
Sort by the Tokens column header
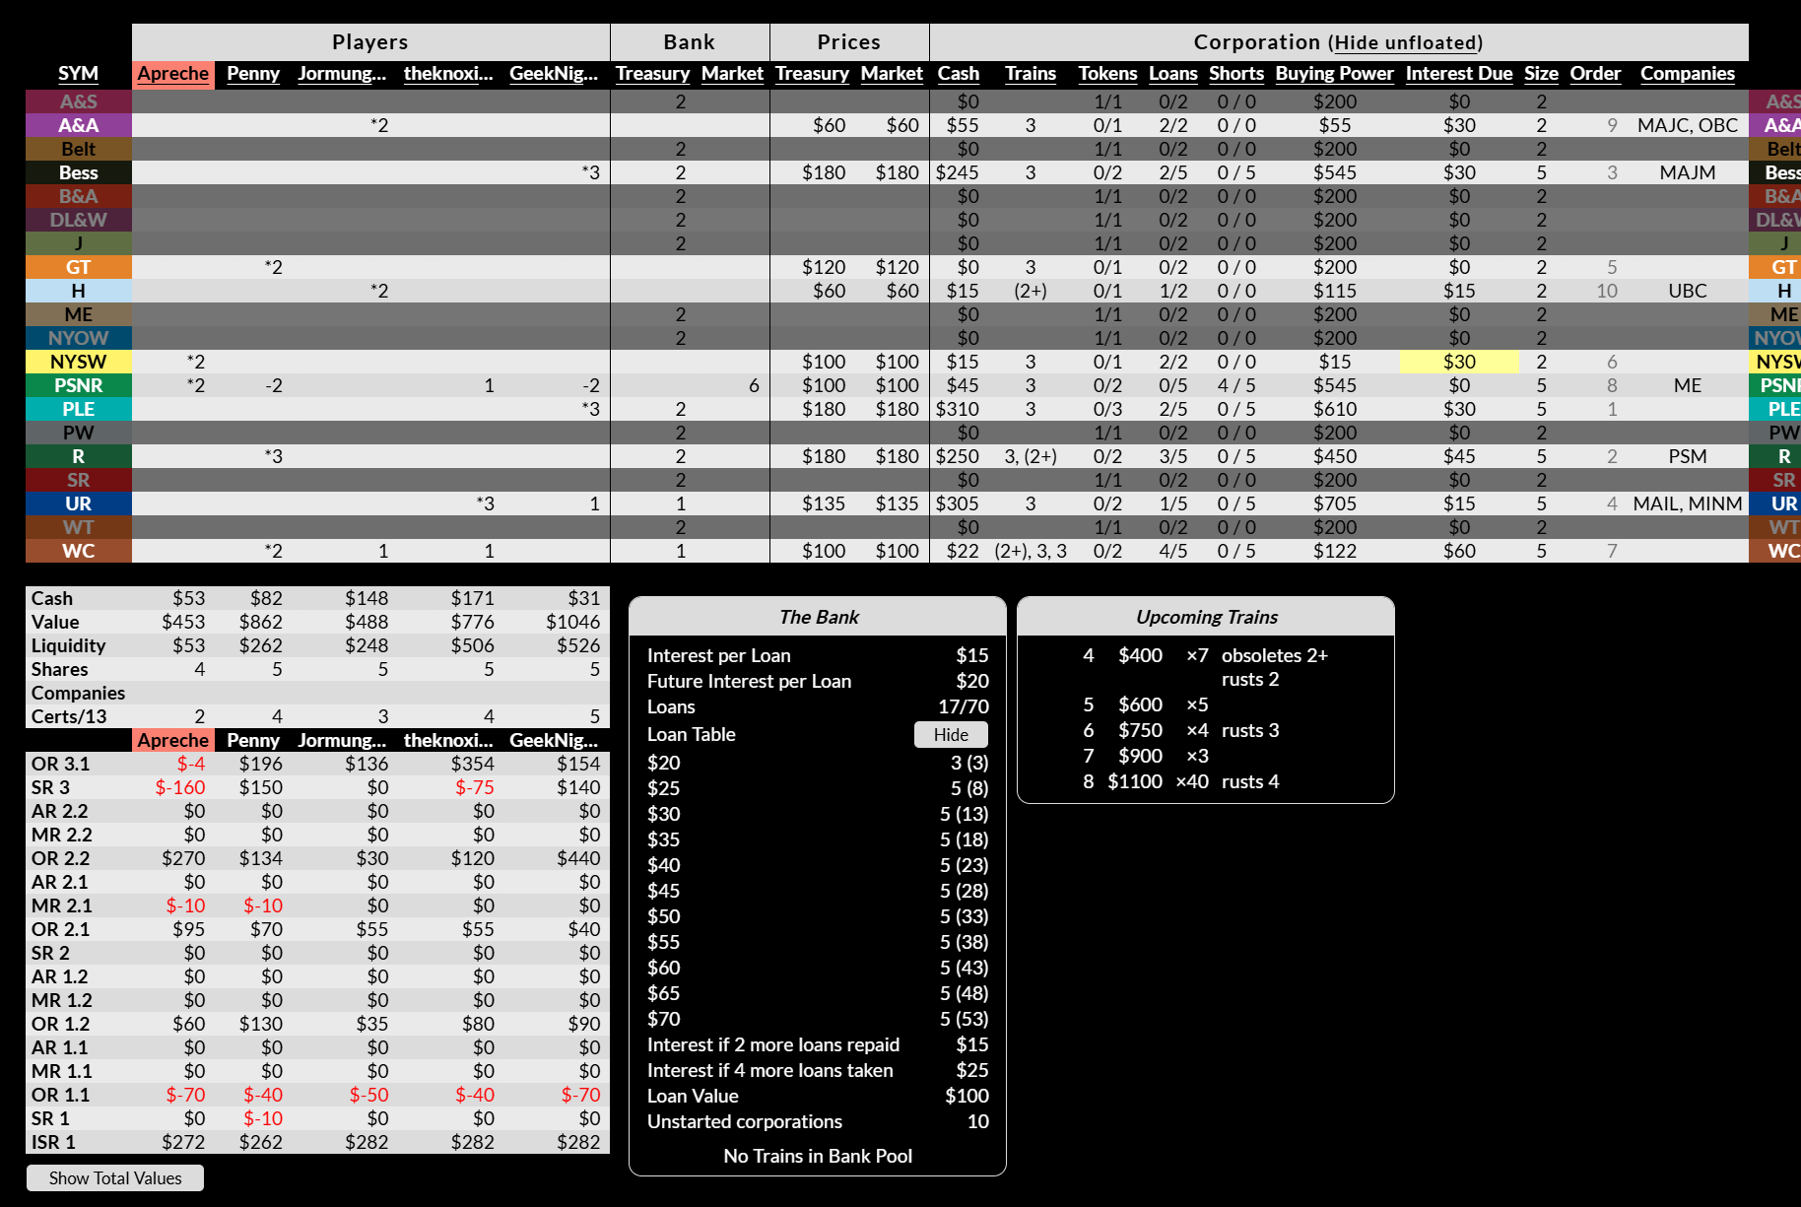pyautogui.click(x=1106, y=74)
